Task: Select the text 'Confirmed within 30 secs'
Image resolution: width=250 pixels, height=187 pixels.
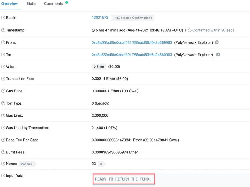Action: point(213,30)
